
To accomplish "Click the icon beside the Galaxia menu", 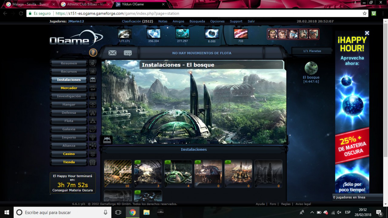I will point(93,129).
